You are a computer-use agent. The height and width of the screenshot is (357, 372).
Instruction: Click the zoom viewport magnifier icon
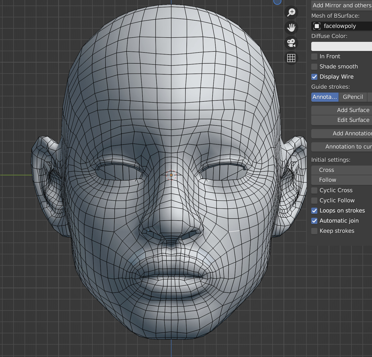[291, 12]
